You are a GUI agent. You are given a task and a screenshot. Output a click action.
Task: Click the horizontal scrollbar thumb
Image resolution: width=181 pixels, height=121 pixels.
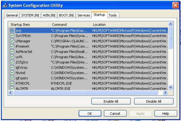86,92
